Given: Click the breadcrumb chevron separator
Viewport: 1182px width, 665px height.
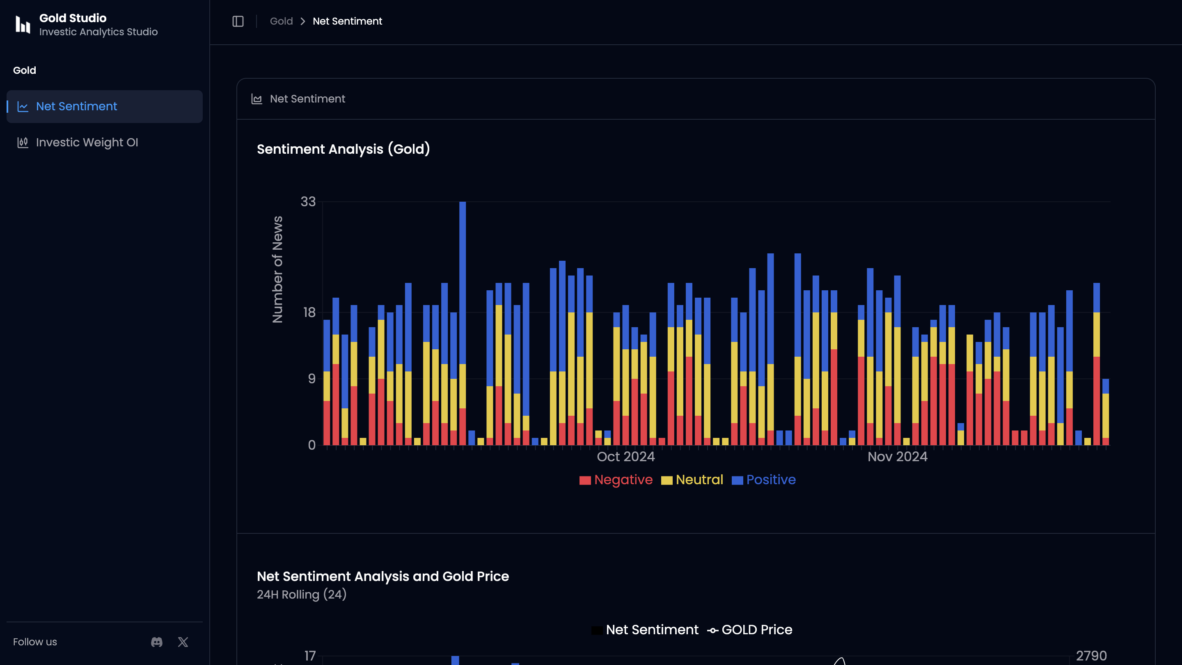Looking at the screenshot, I should click(302, 21).
